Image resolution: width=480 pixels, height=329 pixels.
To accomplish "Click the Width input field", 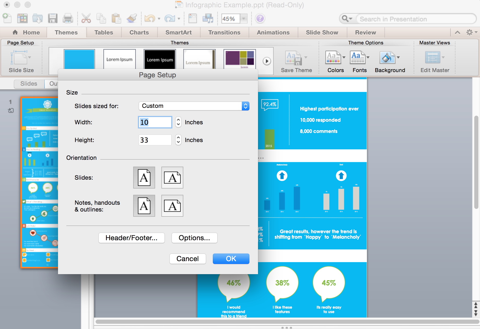I will (x=155, y=122).
